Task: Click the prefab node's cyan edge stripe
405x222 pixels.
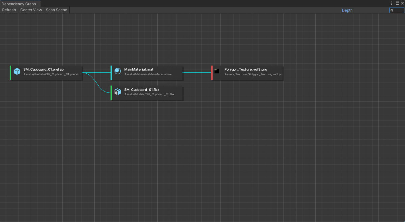Action: (10, 73)
